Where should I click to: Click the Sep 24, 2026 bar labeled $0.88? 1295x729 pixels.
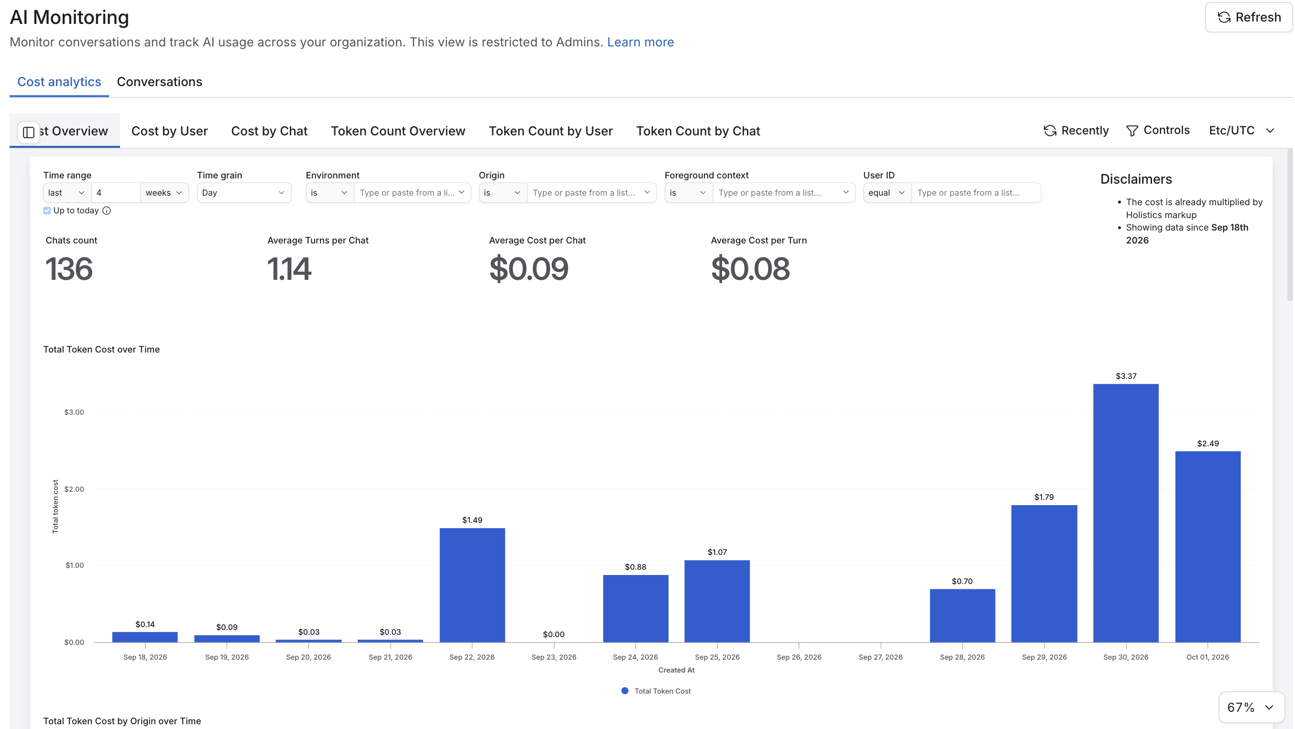coord(636,608)
